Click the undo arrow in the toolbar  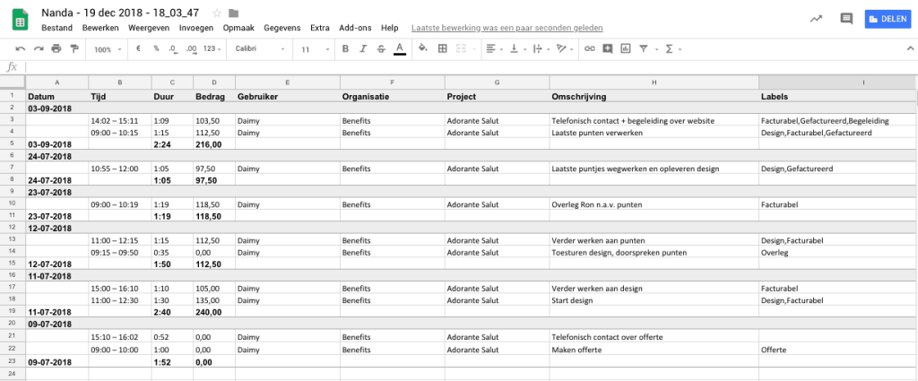point(21,49)
